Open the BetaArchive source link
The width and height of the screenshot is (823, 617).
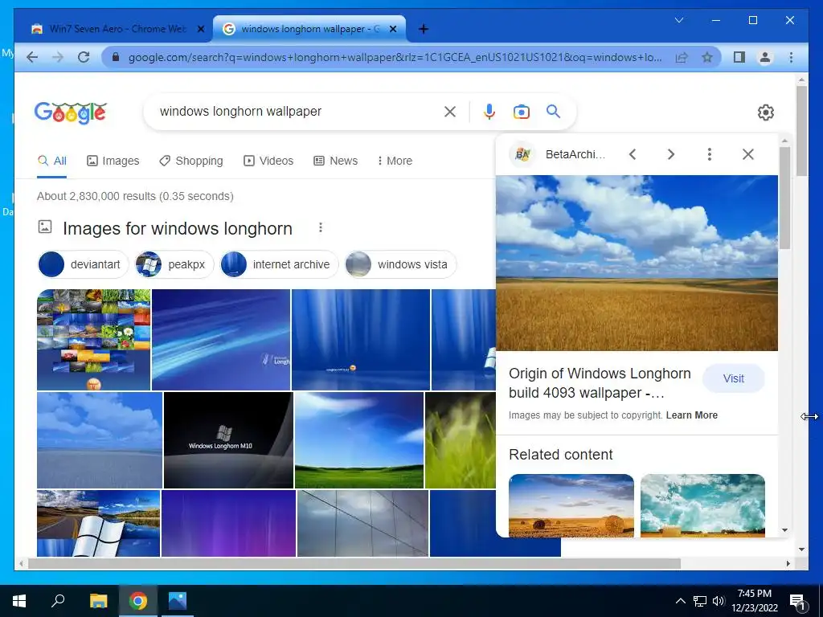click(558, 154)
